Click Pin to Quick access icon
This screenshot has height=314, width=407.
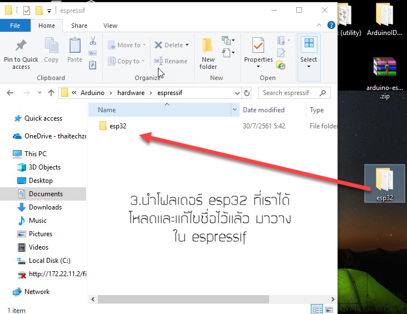coord(21,46)
